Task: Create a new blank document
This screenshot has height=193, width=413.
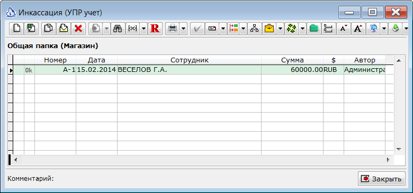Action: click(16, 29)
